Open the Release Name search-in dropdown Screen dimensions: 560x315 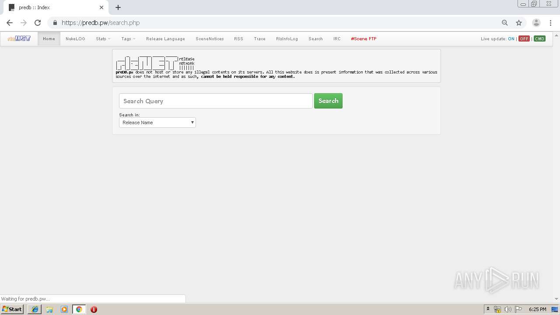[157, 122]
